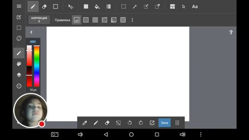This screenshot has width=249, height=140.
Task: Click the edit icon in left sidebar
Action: (x=19, y=17)
